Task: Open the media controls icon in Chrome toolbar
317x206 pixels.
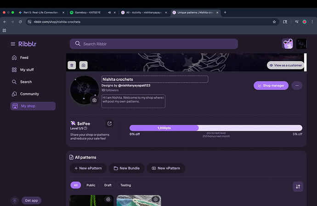Action: coord(297,22)
